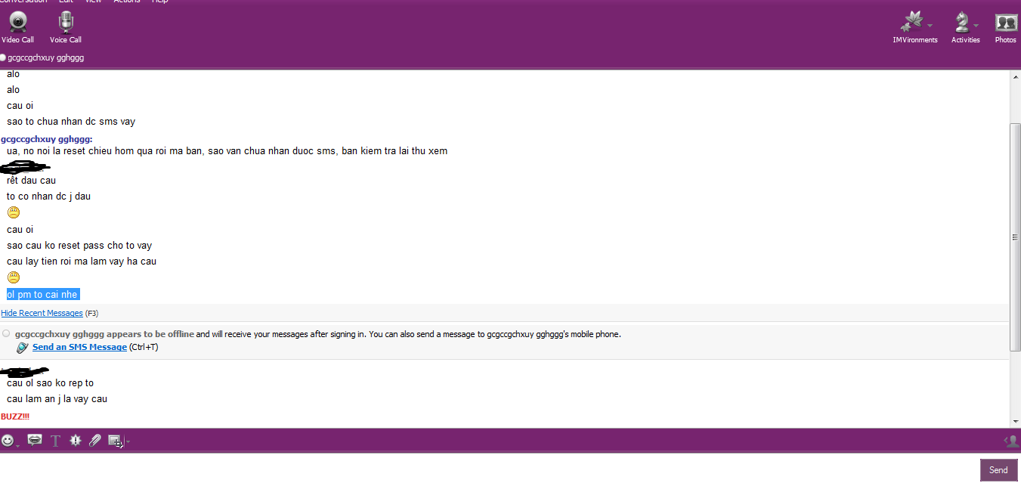Click the SMS phone icon beside Send an SMS Message

coord(22,347)
